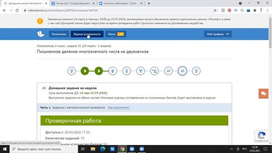Bookmark this page with the star
The height and width of the screenshot is (153, 272).
(x=215, y=10)
